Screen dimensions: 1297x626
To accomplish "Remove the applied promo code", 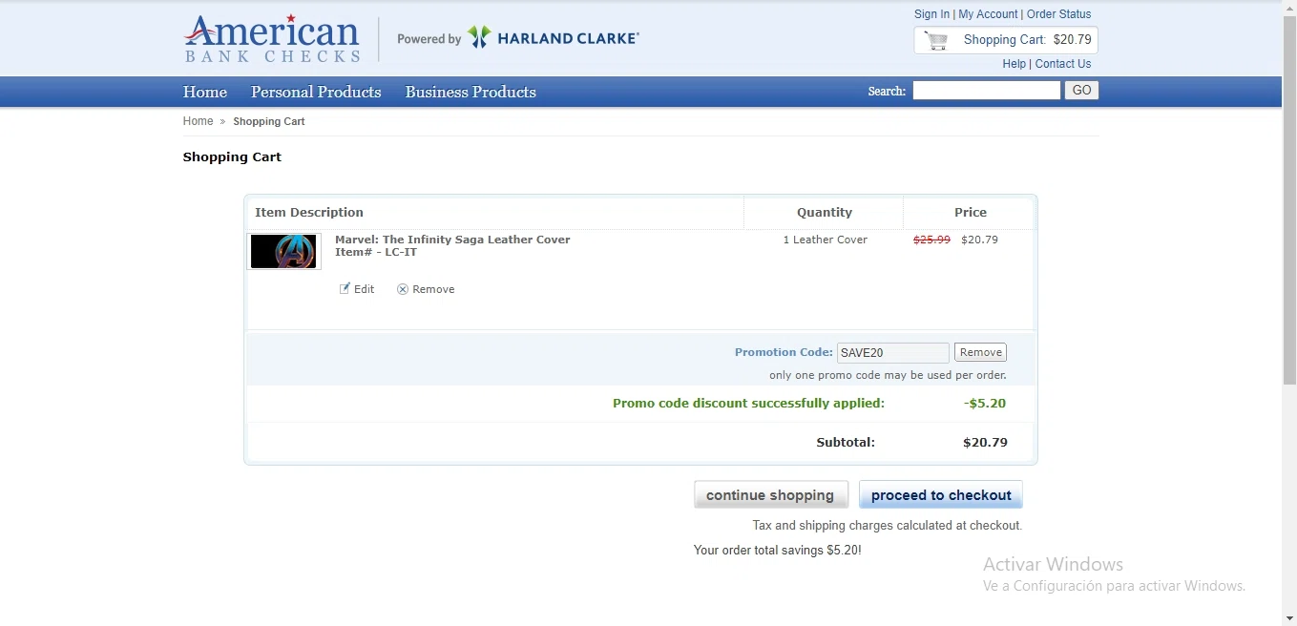I will tap(980, 352).
